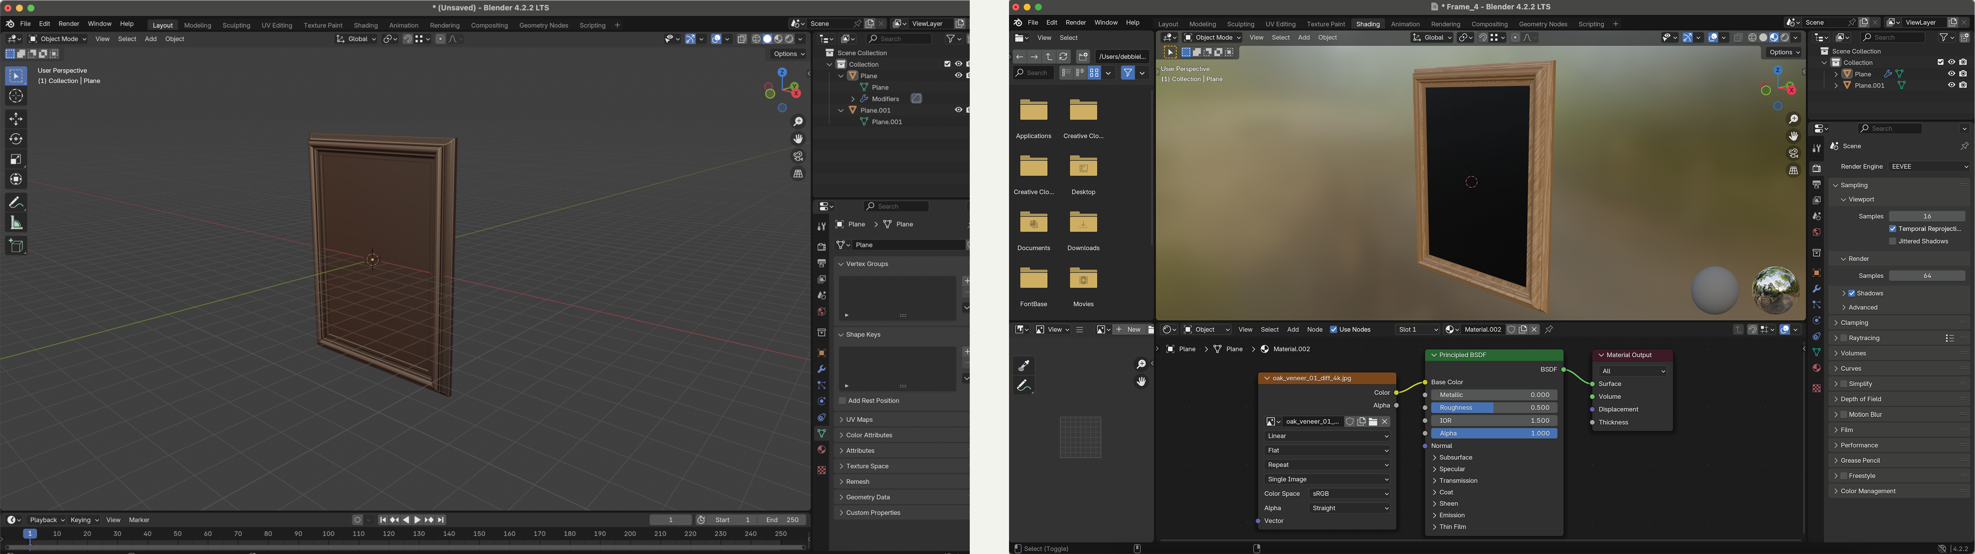1975x554 pixels.
Task: Toggle camera view in left viewport
Action: click(798, 156)
